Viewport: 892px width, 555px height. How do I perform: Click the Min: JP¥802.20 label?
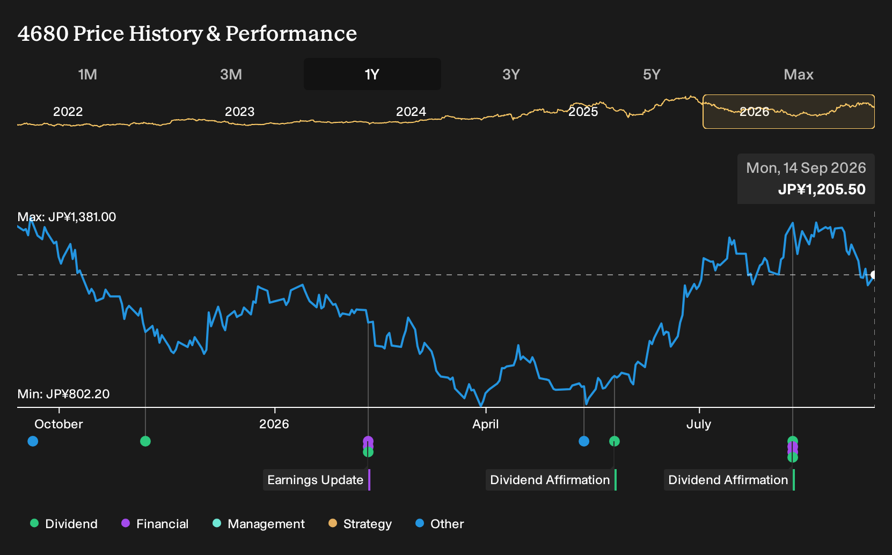pyautogui.click(x=63, y=394)
